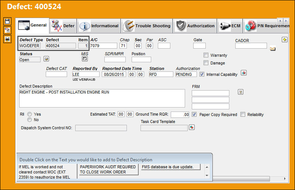The height and width of the screenshot is (190, 295).
Task: Uncheck the Internal Capability checkbox
Action: point(202,74)
